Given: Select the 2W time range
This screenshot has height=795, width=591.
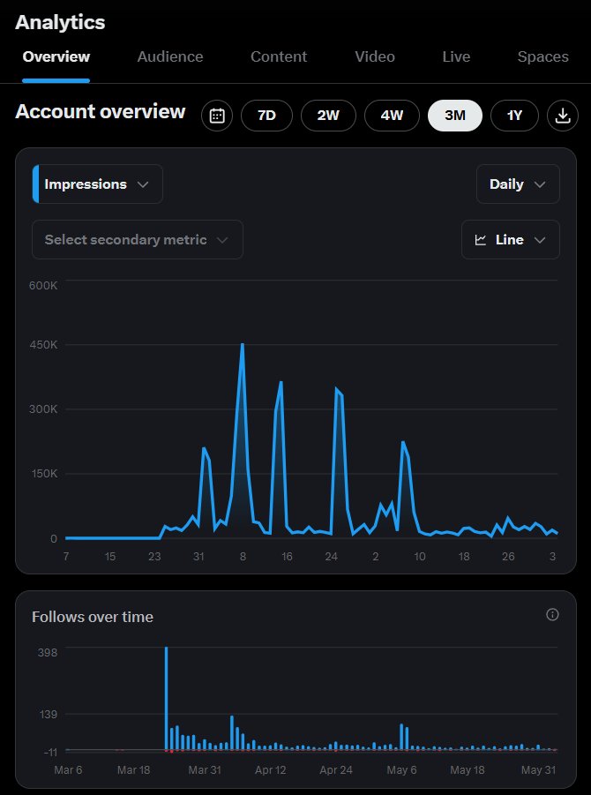Looking at the screenshot, I should point(328,116).
